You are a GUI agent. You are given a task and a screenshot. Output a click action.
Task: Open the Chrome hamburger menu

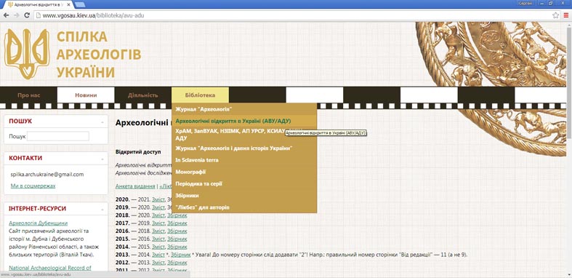(566, 15)
